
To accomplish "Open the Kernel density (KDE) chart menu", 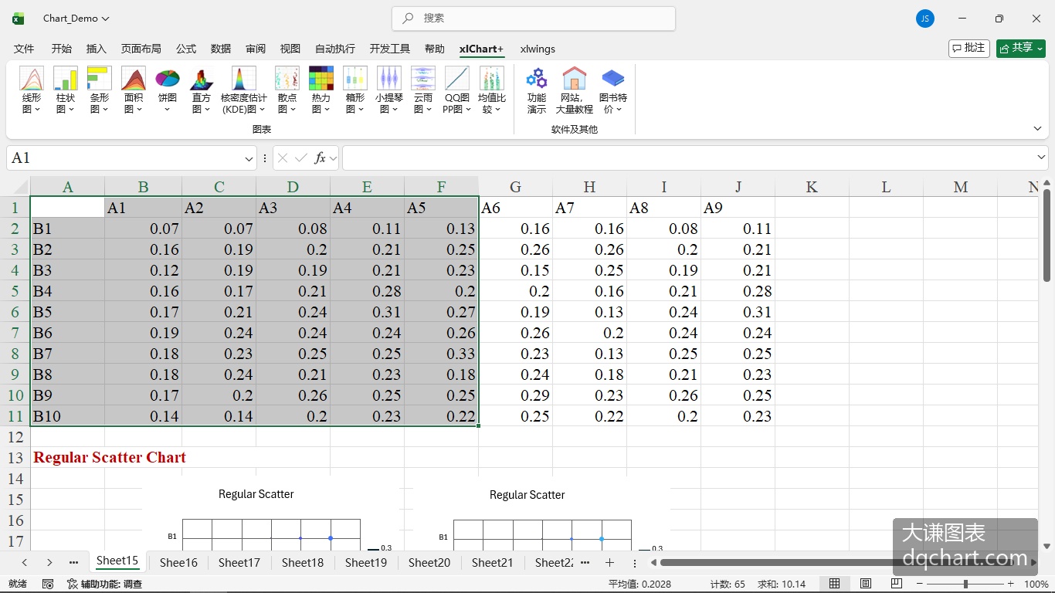I will coord(244,90).
